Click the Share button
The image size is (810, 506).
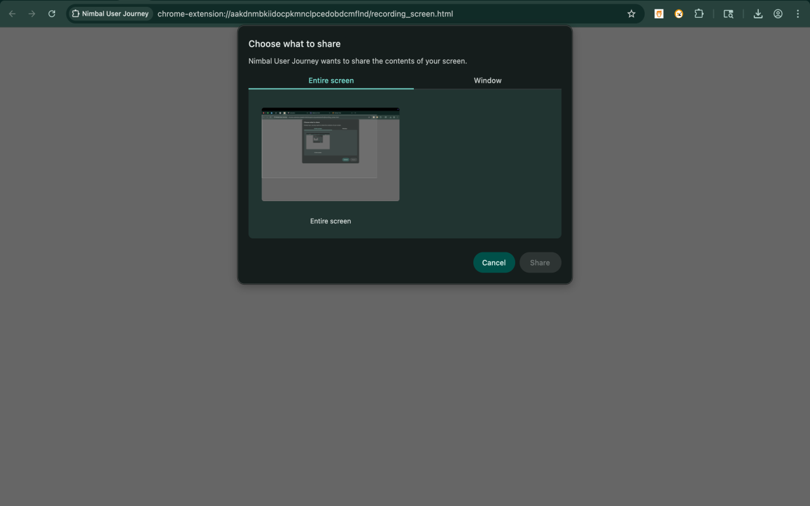(540, 262)
